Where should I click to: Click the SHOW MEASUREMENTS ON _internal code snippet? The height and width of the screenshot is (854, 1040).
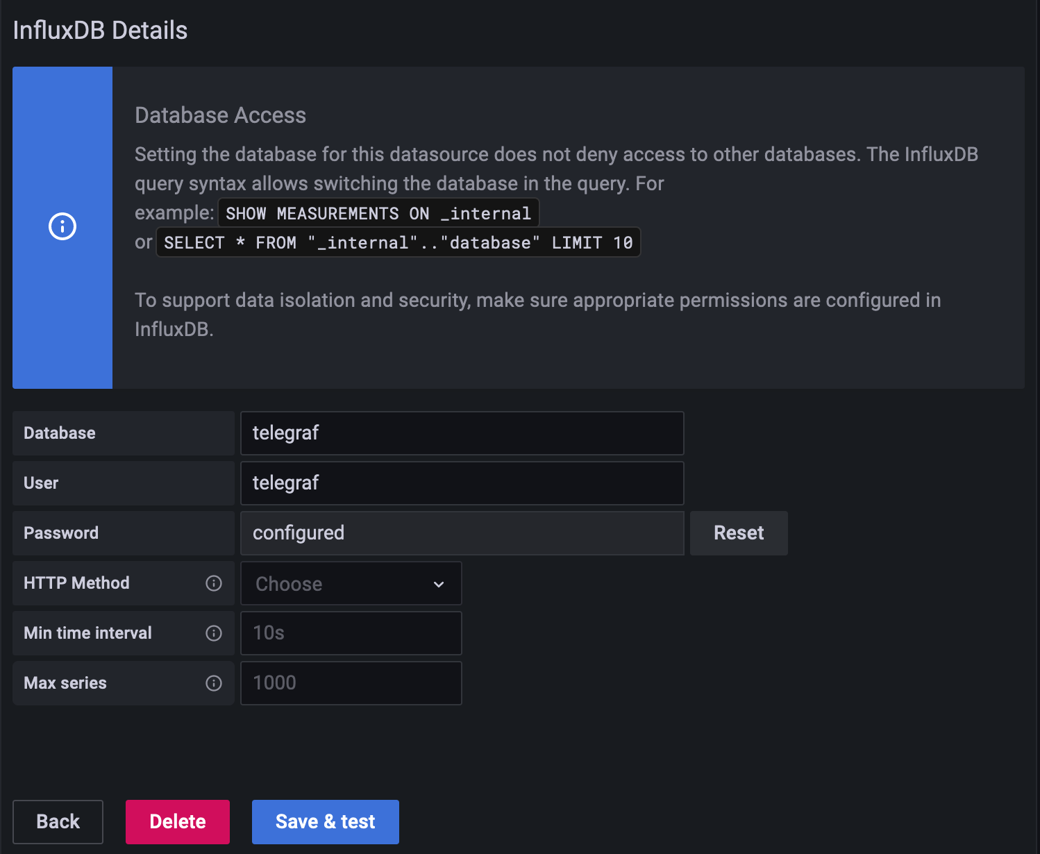378,213
